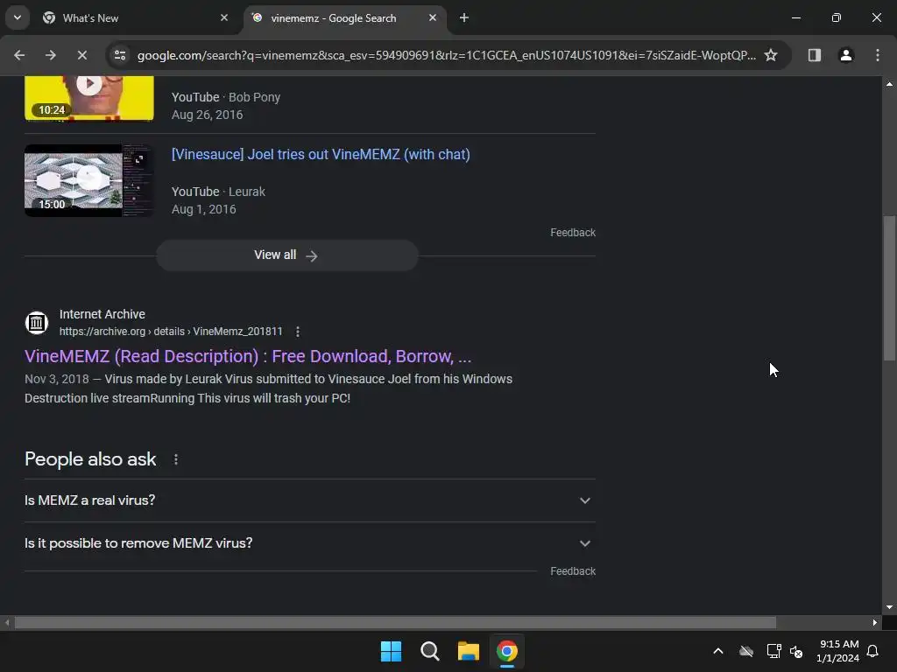The width and height of the screenshot is (897, 672).
Task: Click the vertical scrollbar thumb
Action: [889, 288]
